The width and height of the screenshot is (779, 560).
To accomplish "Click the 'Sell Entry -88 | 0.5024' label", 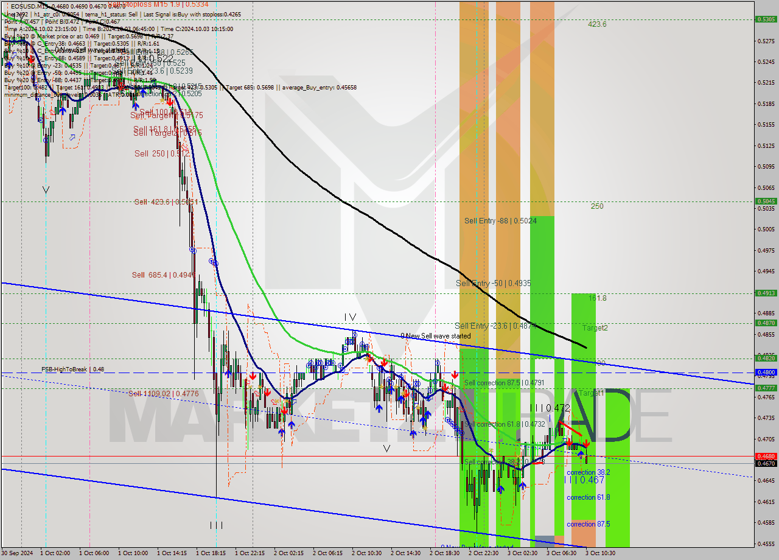I will tap(500, 220).
